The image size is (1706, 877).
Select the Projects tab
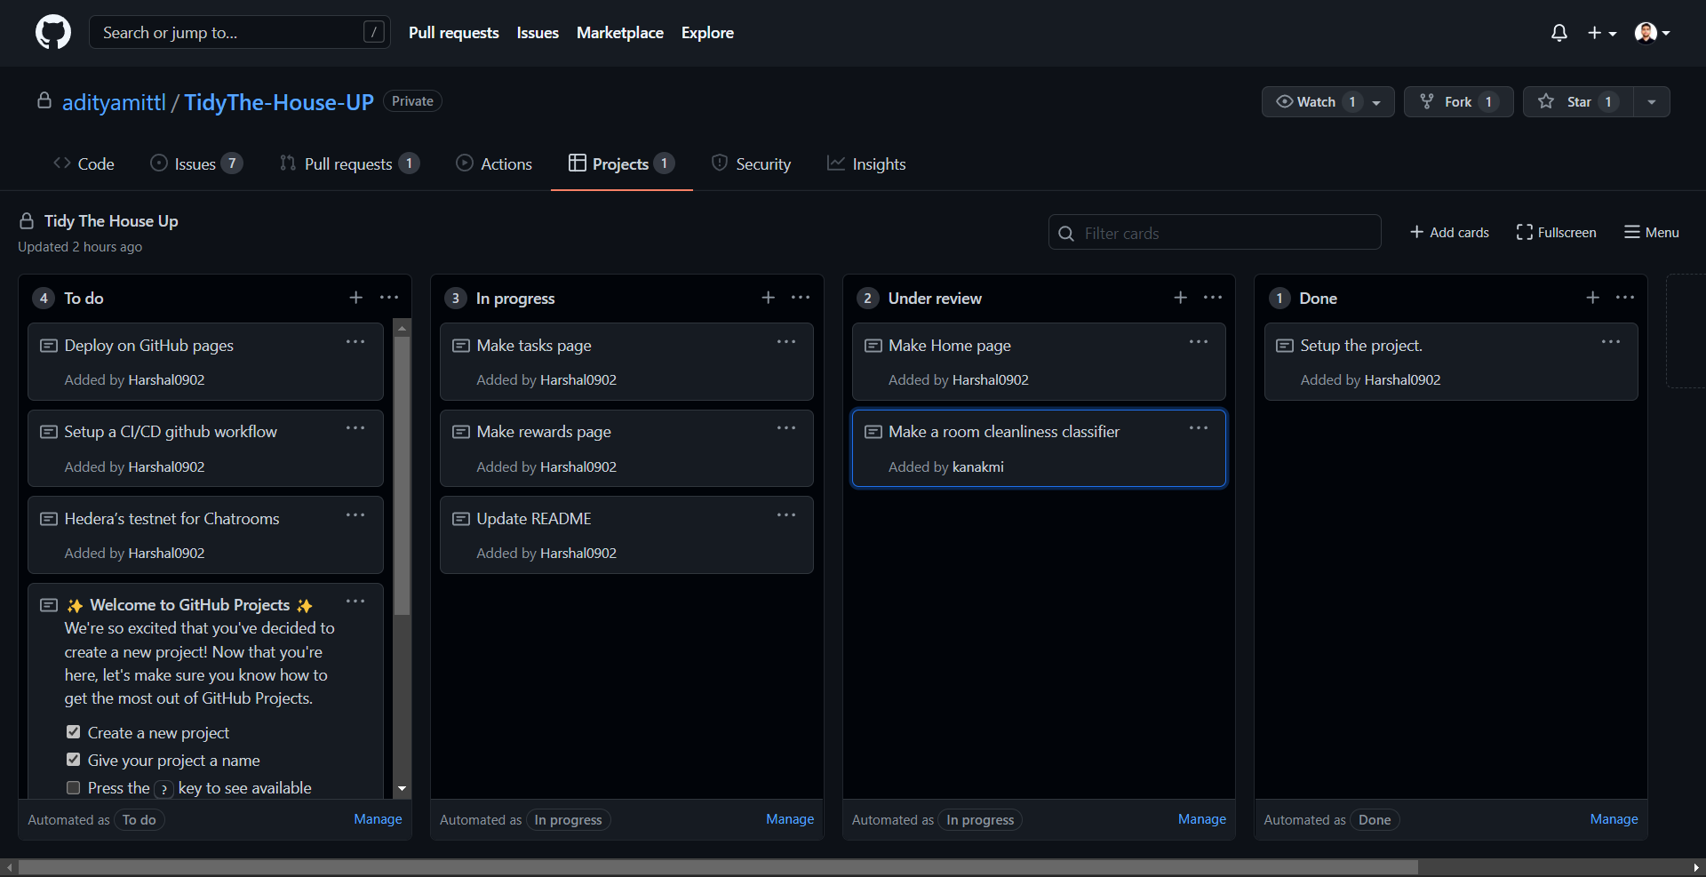(x=622, y=163)
